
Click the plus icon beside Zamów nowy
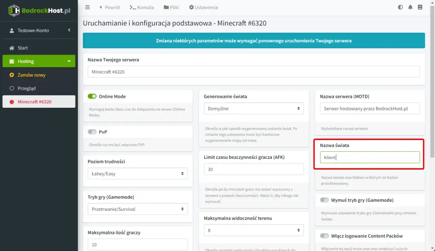pos(12,75)
